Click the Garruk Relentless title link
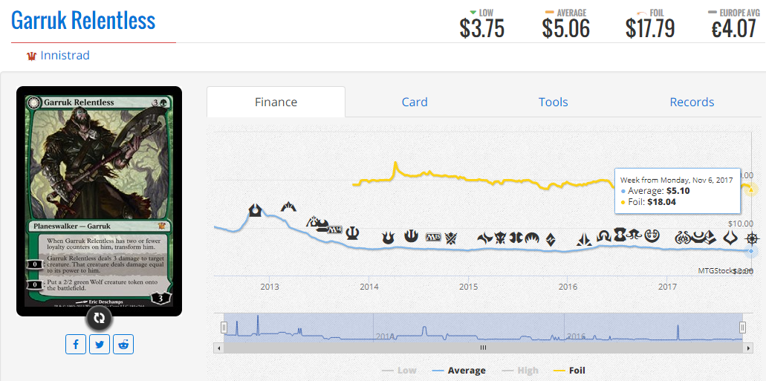Image resolution: width=766 pixels, height=381 pixels. point(83,20)
